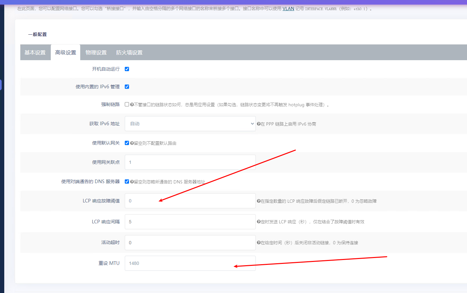Click help icon beside IPv6 PPP negotiation hint

(x=259, y=124)
